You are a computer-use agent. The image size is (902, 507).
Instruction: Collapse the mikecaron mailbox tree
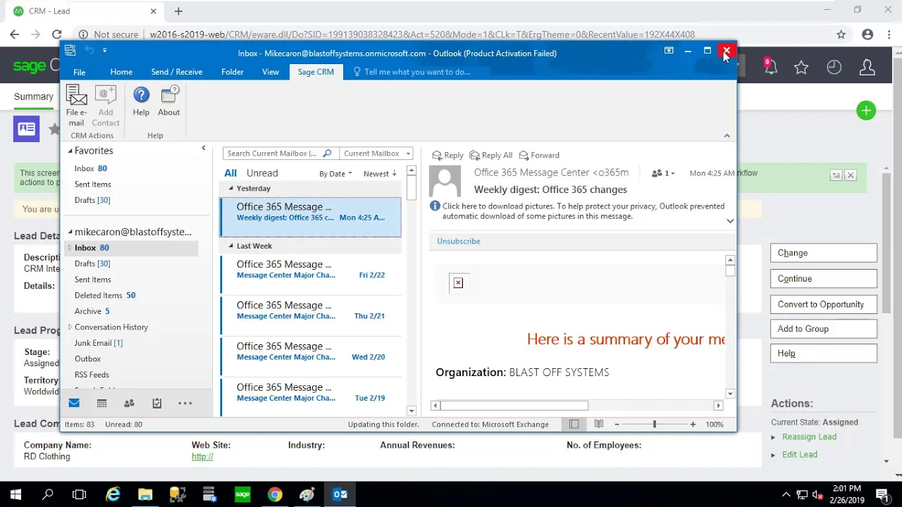70,232
